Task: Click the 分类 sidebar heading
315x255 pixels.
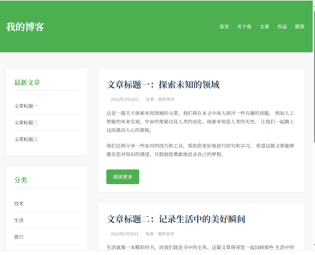Action: click(x=21, y=180)
